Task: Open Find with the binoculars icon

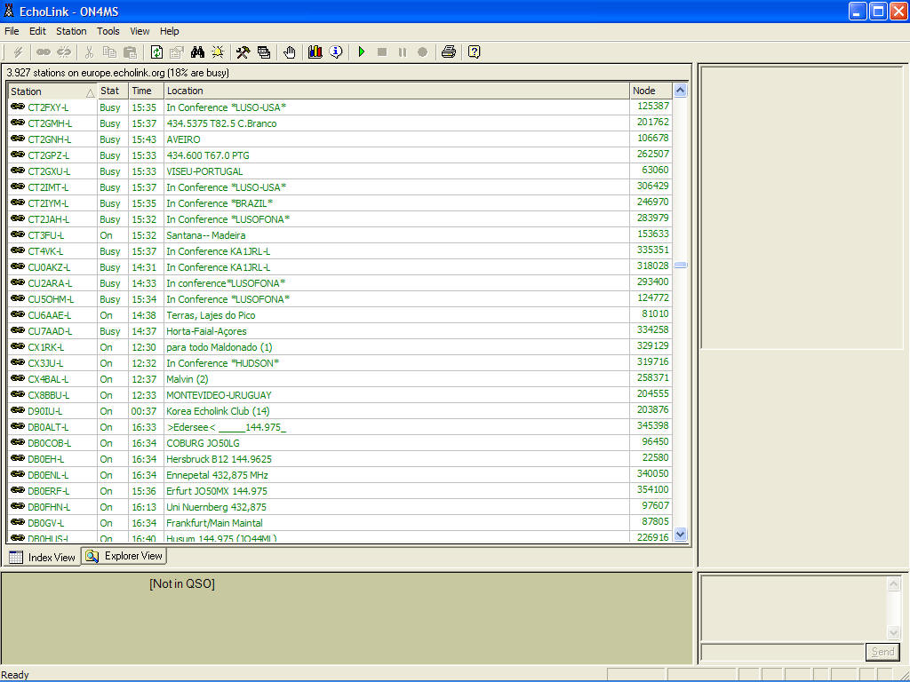Action: pos(197,52)
